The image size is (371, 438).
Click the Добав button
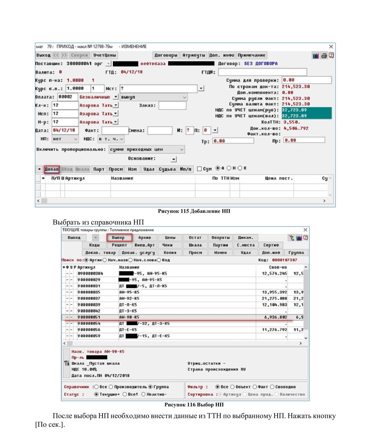click(x=52, y=169)
